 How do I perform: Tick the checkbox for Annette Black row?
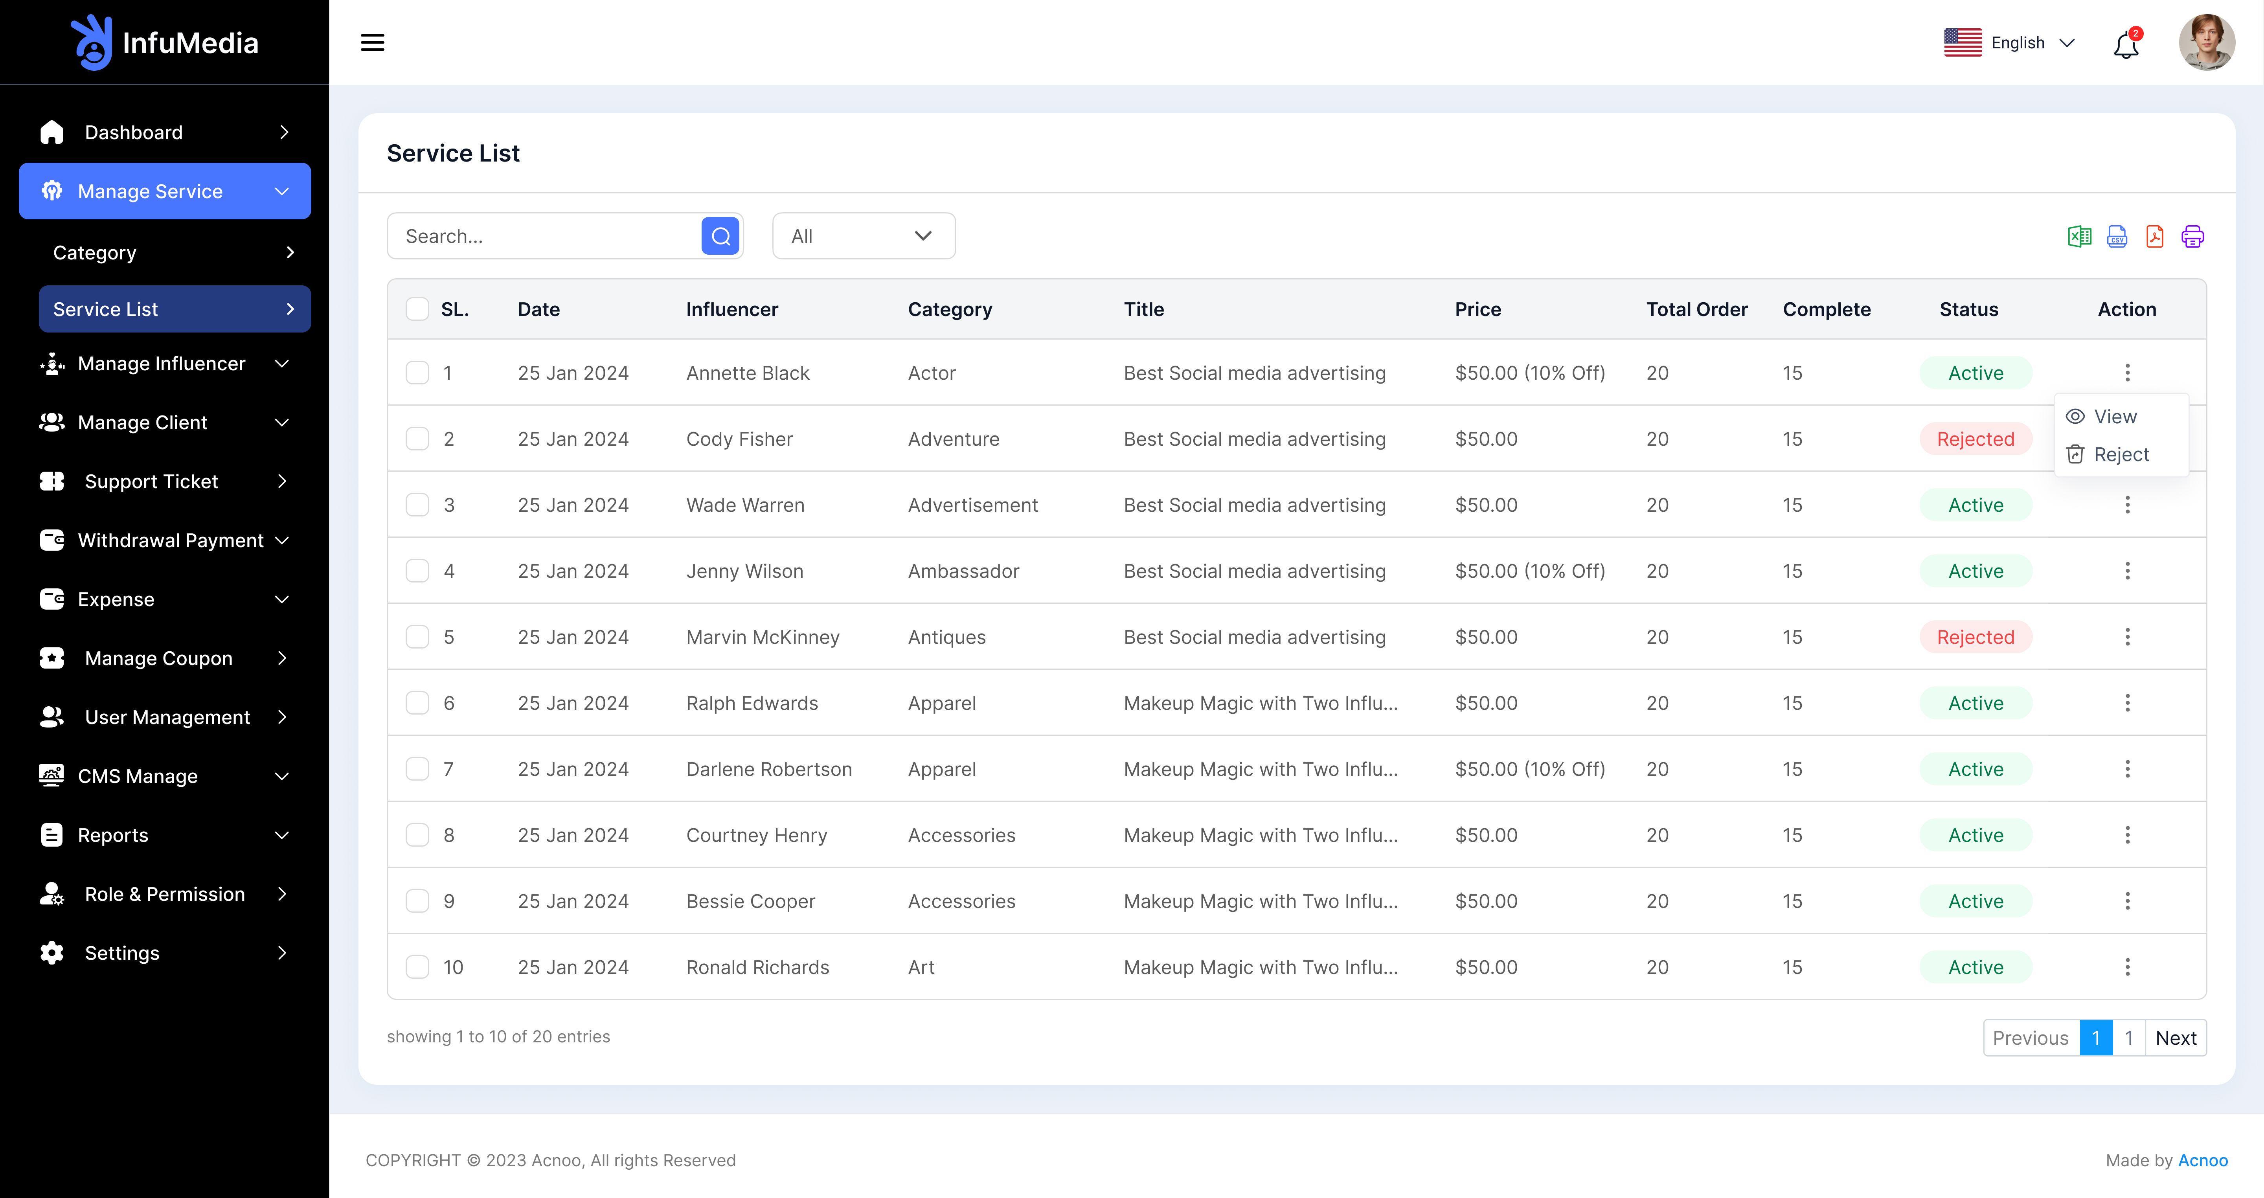pos(417,373)
